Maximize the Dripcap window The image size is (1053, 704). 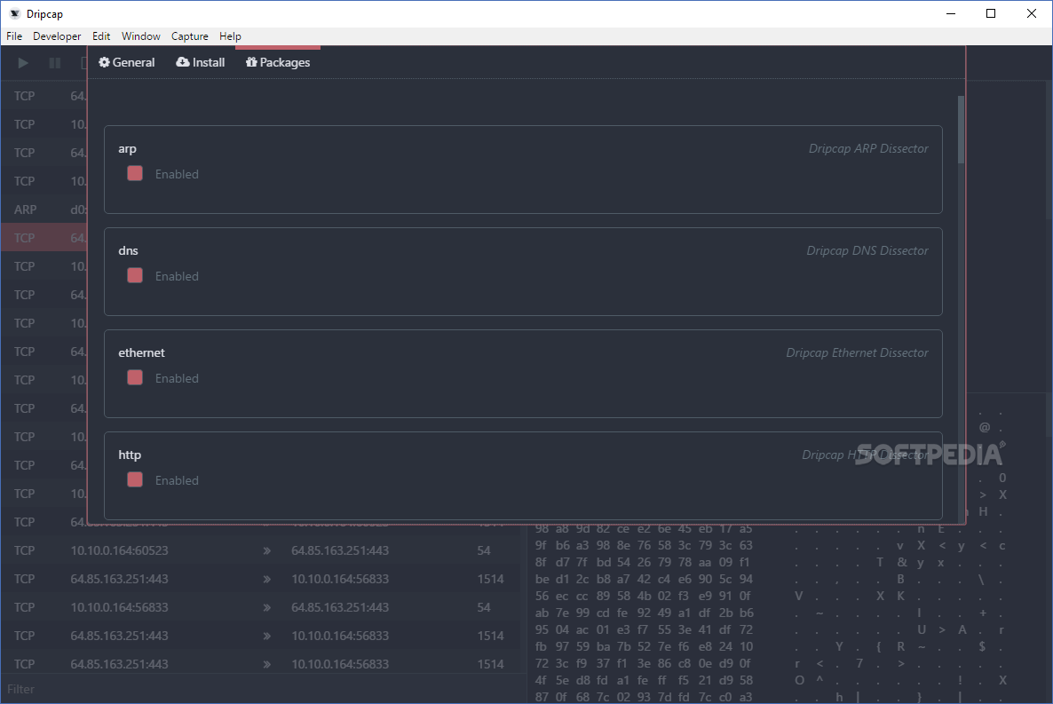point(991,13)
